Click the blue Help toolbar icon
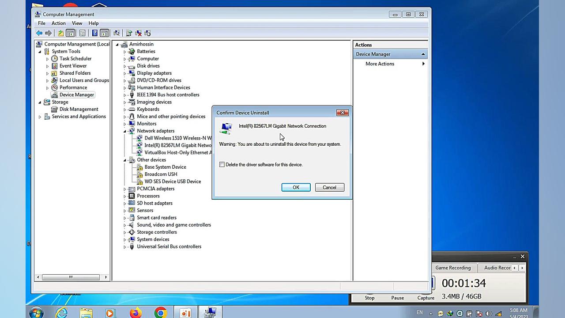Screen dimensions: 565x318 pos(94,33)
